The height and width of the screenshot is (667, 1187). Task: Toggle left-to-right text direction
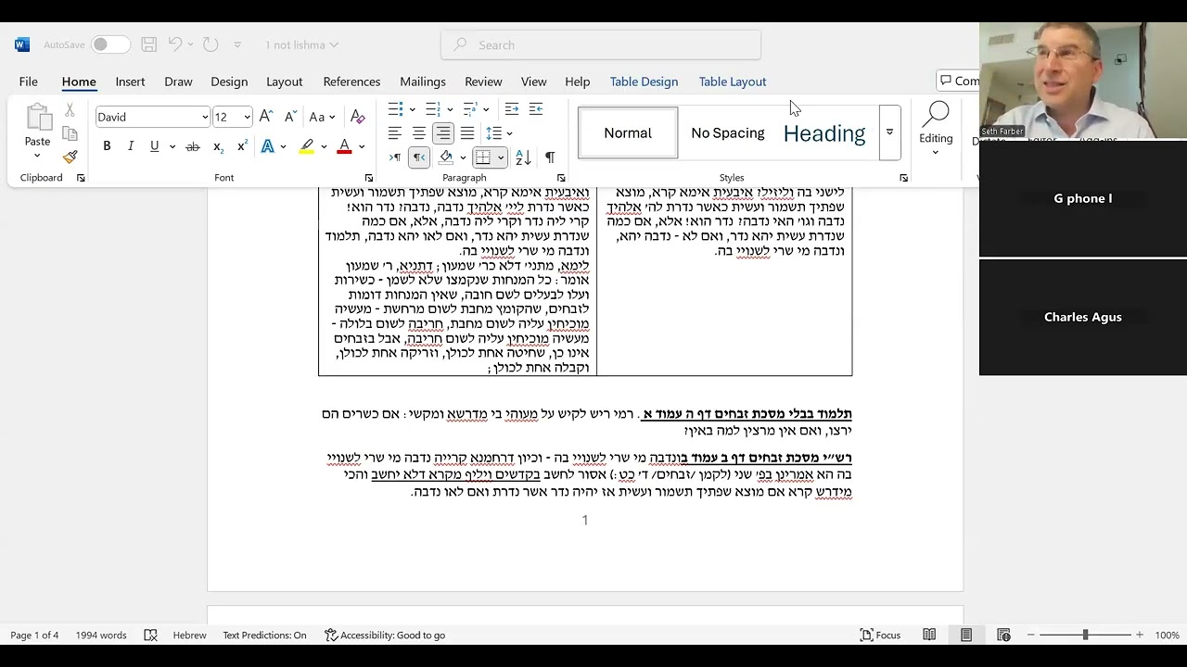(395, 157)
